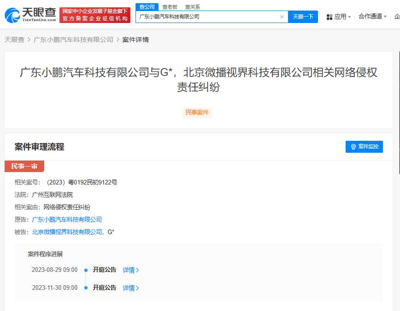Switch to the 查关系 tab

pyautogui.click(x=194, y=7)
